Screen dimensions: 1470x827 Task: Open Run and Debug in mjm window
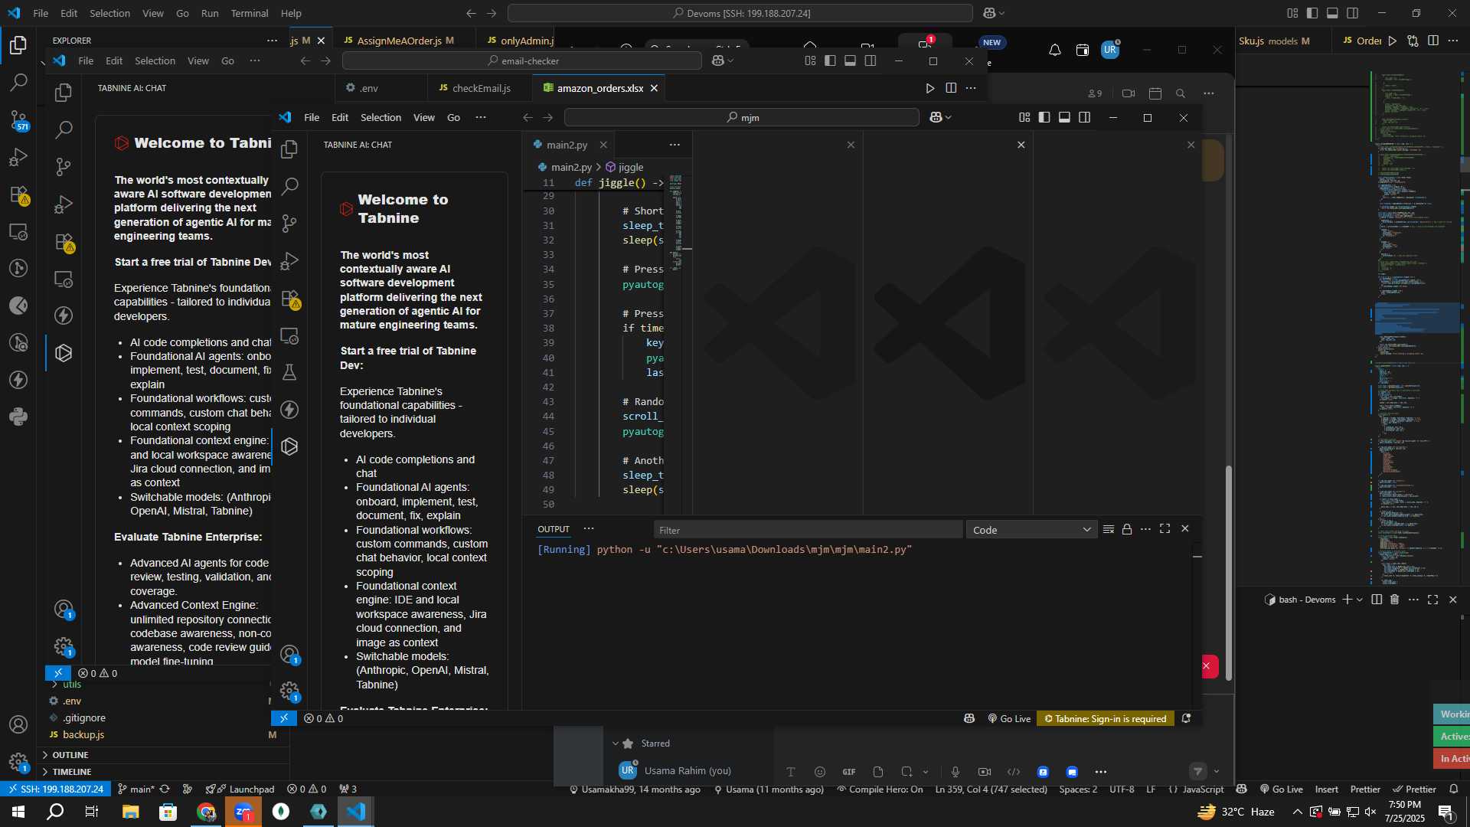(289, 260)
